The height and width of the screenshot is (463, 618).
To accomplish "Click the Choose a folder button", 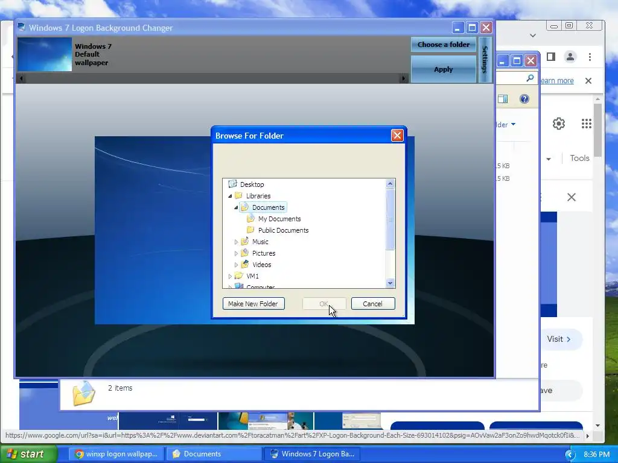I will (x=444, y=45).
